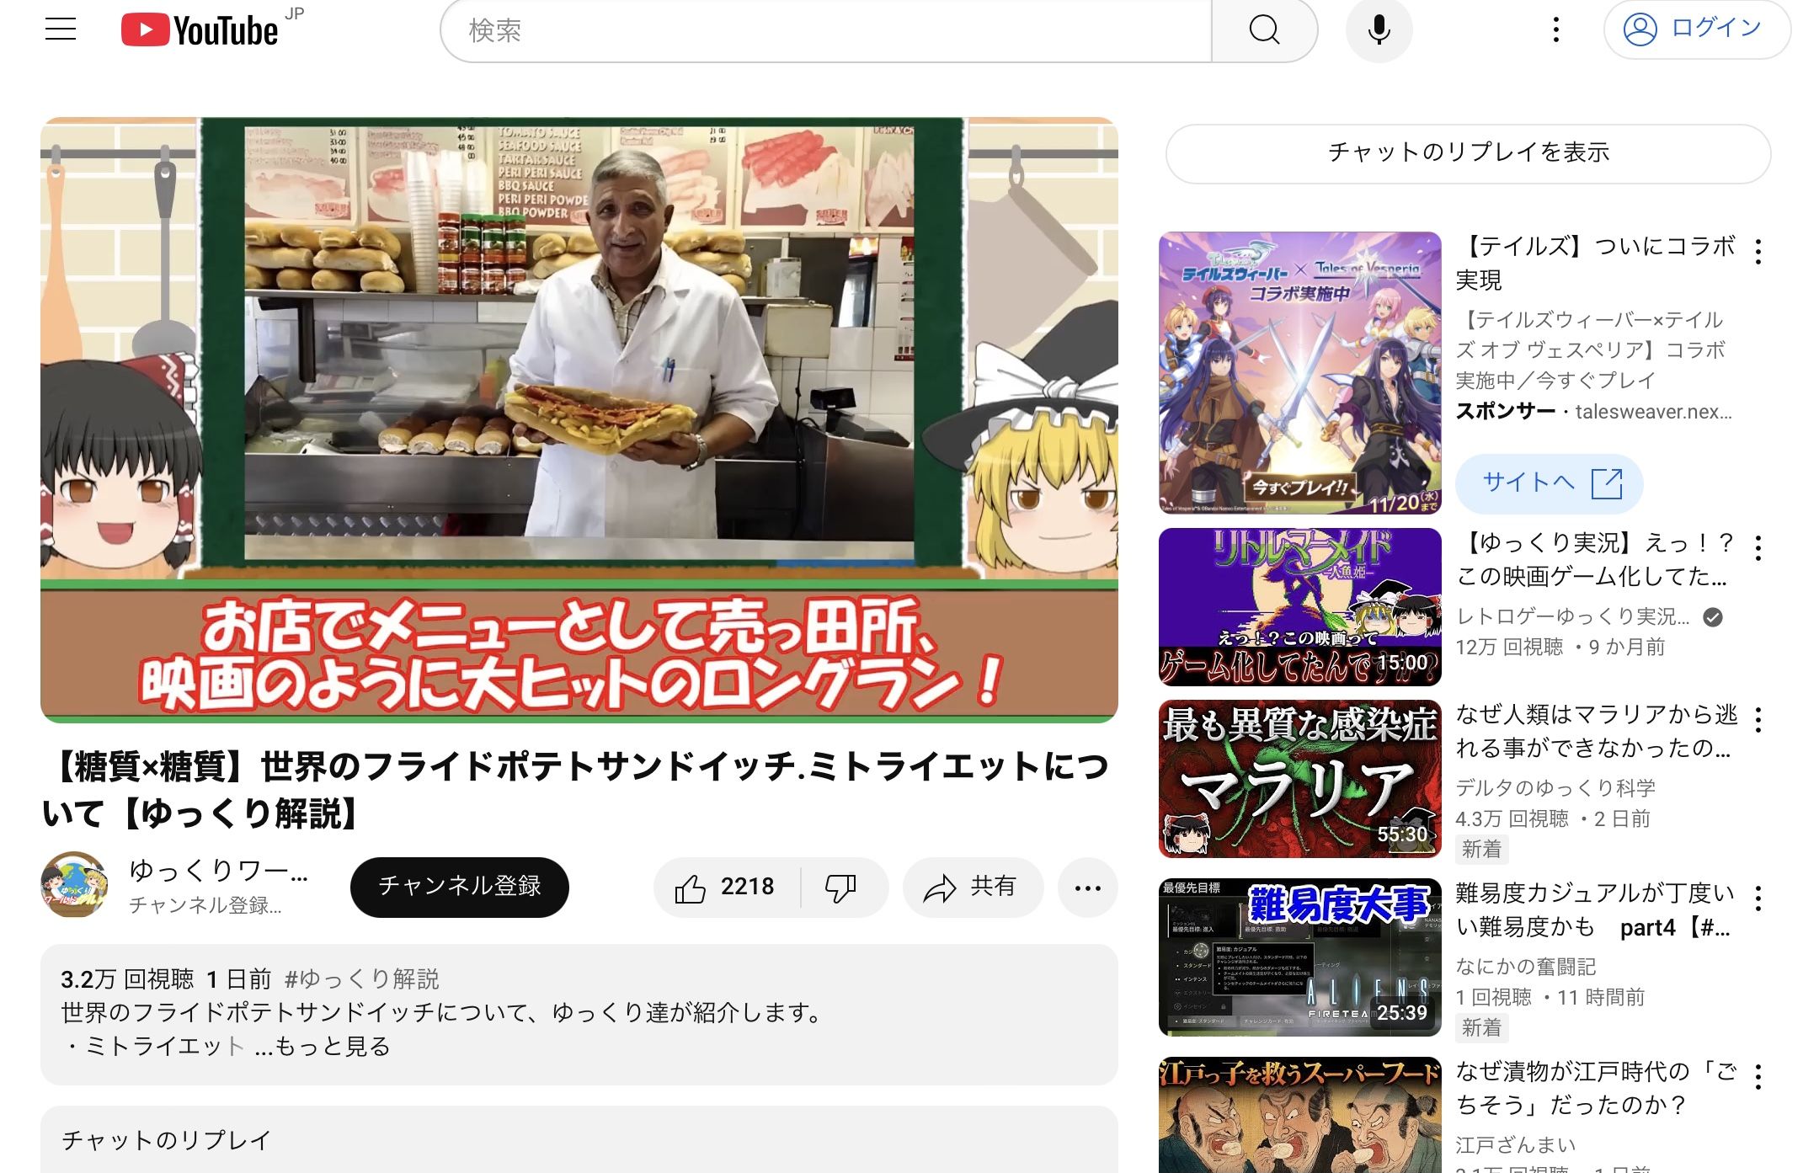Click the #ゆっくり解説 hashtag link
Image resolution: width=1819 pixels, height=1173 pixels.
pyautogui.click(x=362, y=978)
